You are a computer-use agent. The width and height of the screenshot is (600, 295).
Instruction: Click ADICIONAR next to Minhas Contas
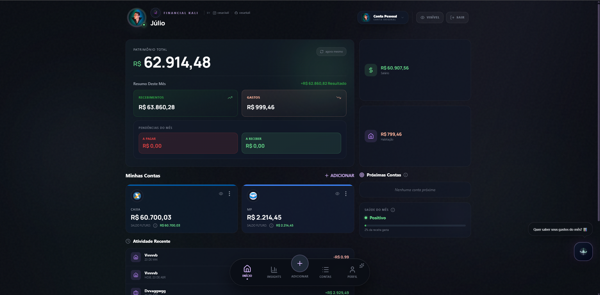(339, 175)
